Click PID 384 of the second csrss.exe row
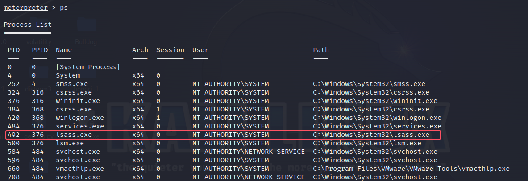This screenshot has height=181, width=528. pos(14,109)
